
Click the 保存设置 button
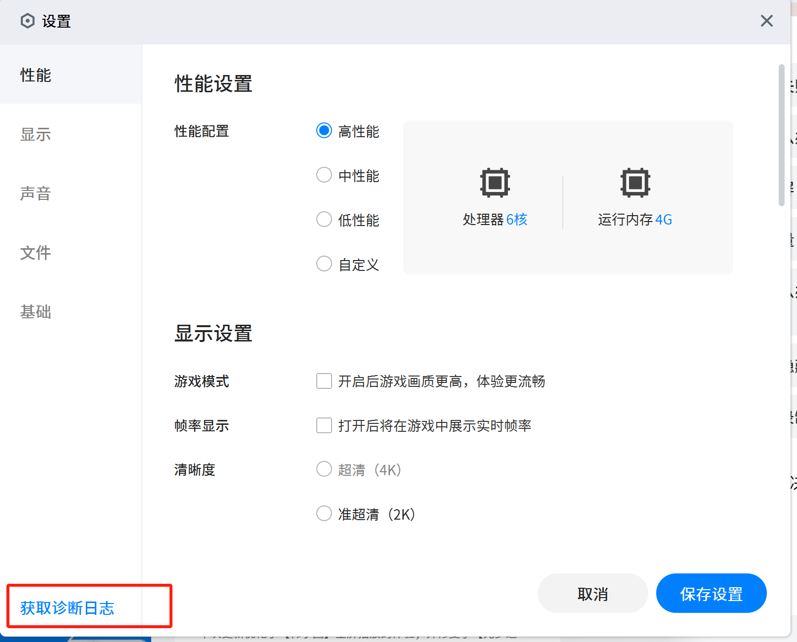click(711, 594)
